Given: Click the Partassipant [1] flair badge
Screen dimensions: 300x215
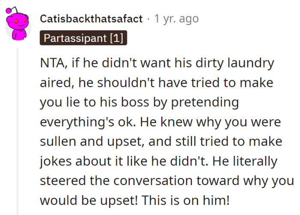Looking at the screenshot, I should 83,38.
